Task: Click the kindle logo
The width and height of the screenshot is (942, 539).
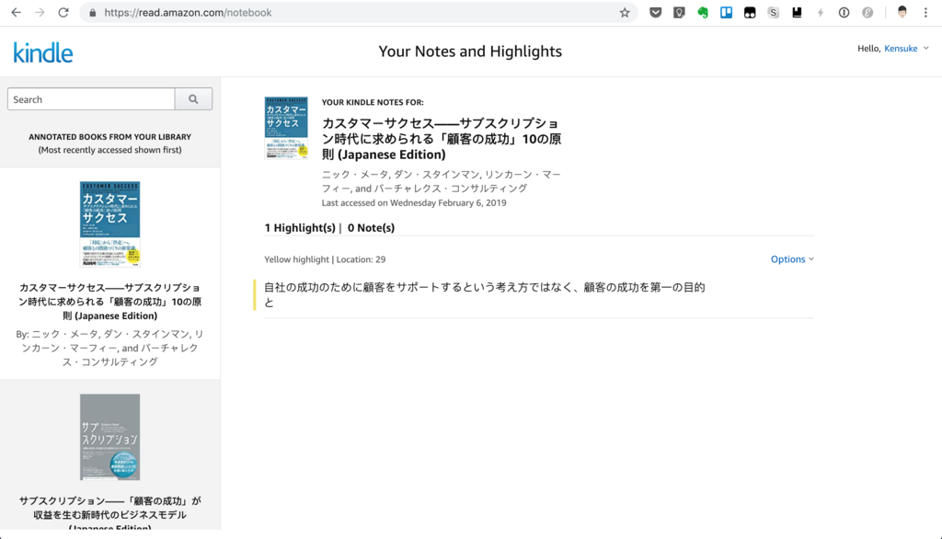Action: click(42, 52)
